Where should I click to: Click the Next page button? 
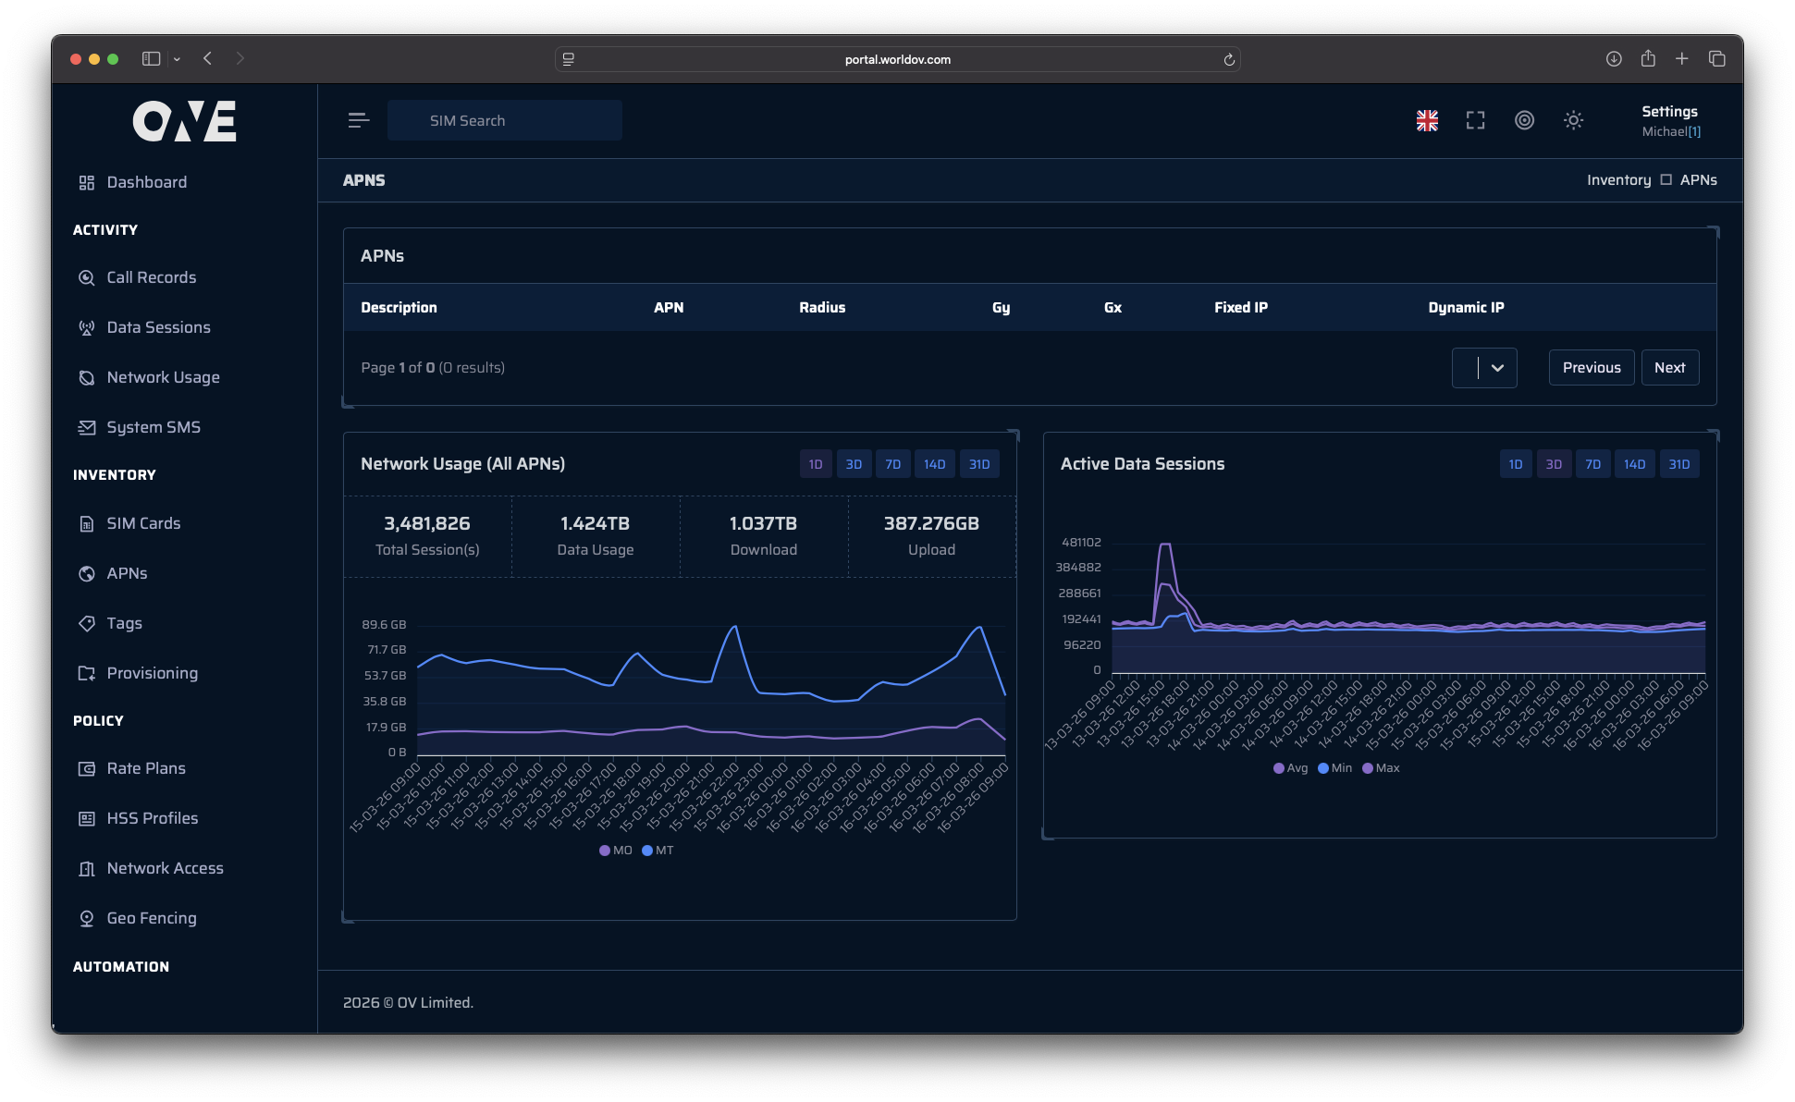1669,368
